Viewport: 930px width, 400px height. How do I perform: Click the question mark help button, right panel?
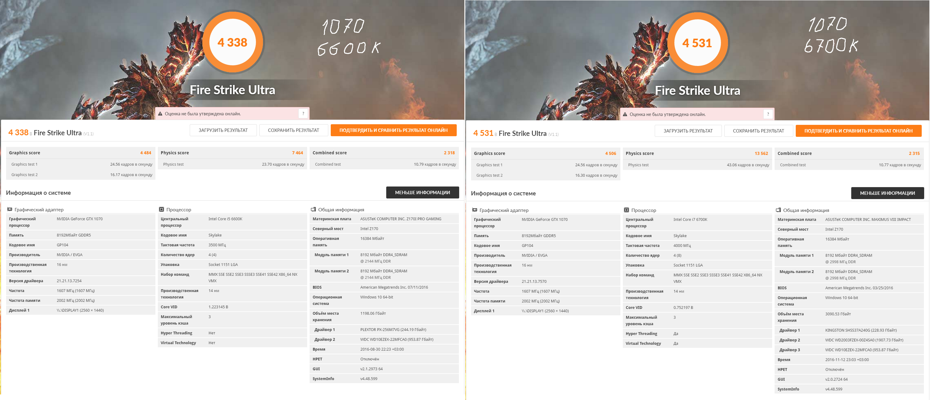click(x=768, y=114)
